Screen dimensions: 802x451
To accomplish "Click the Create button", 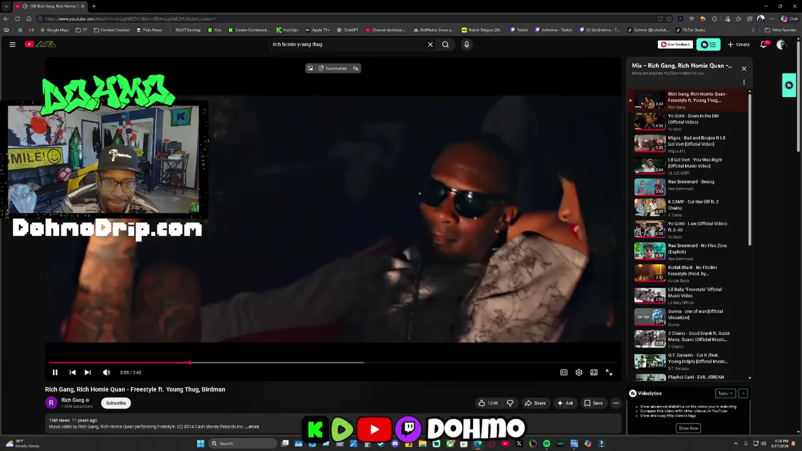I will [739, 44].
